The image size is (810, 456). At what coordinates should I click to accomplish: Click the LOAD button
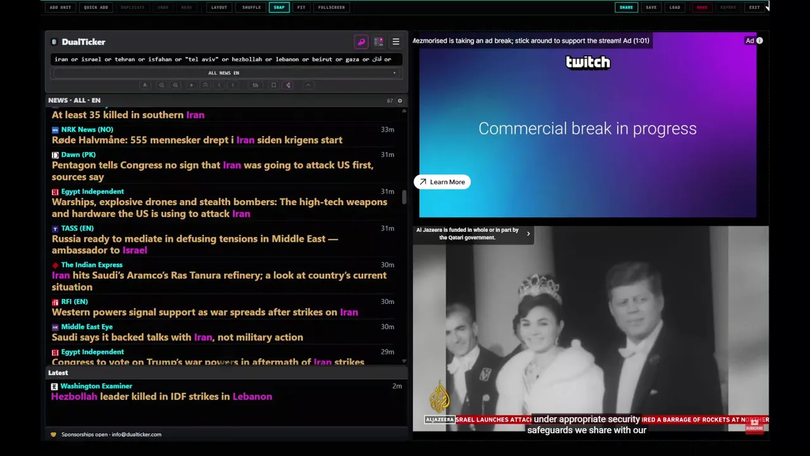(x=675, y=8)
